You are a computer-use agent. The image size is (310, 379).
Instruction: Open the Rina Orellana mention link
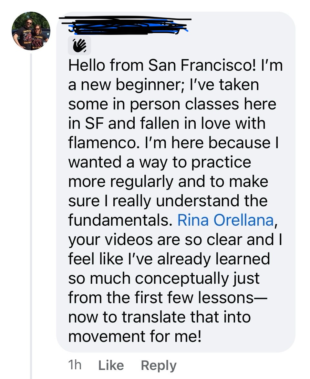[226, 220]
